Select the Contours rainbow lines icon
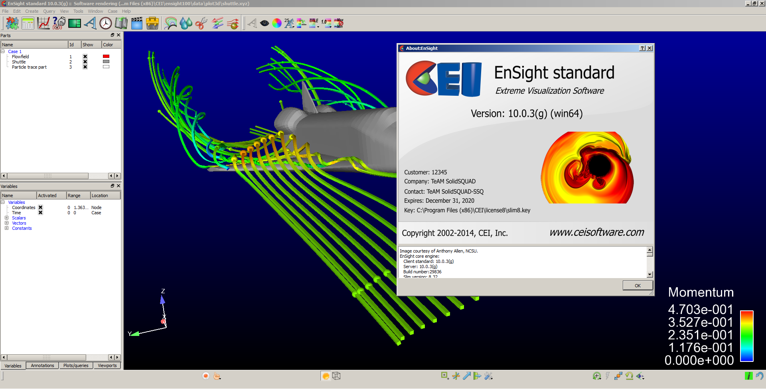The image size is (766, 389). click(x=171, y=23)
